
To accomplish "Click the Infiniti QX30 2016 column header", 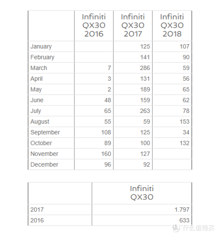I will [94, 25].
